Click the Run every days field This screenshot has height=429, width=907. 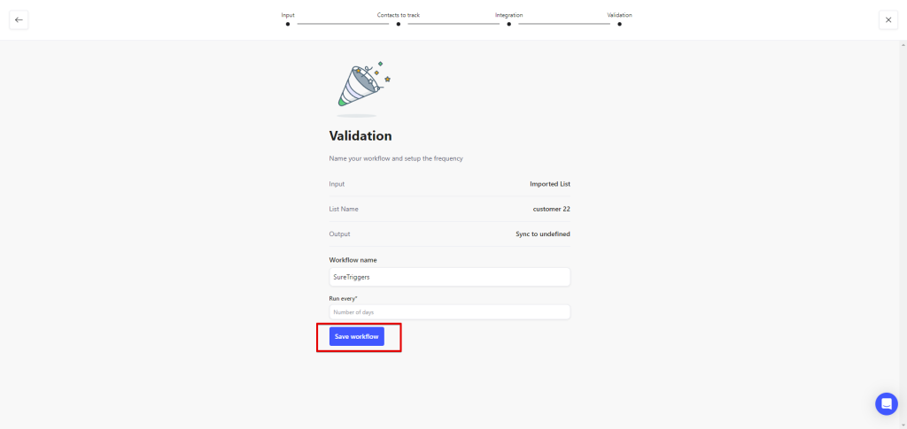click(x=449, y=312)
